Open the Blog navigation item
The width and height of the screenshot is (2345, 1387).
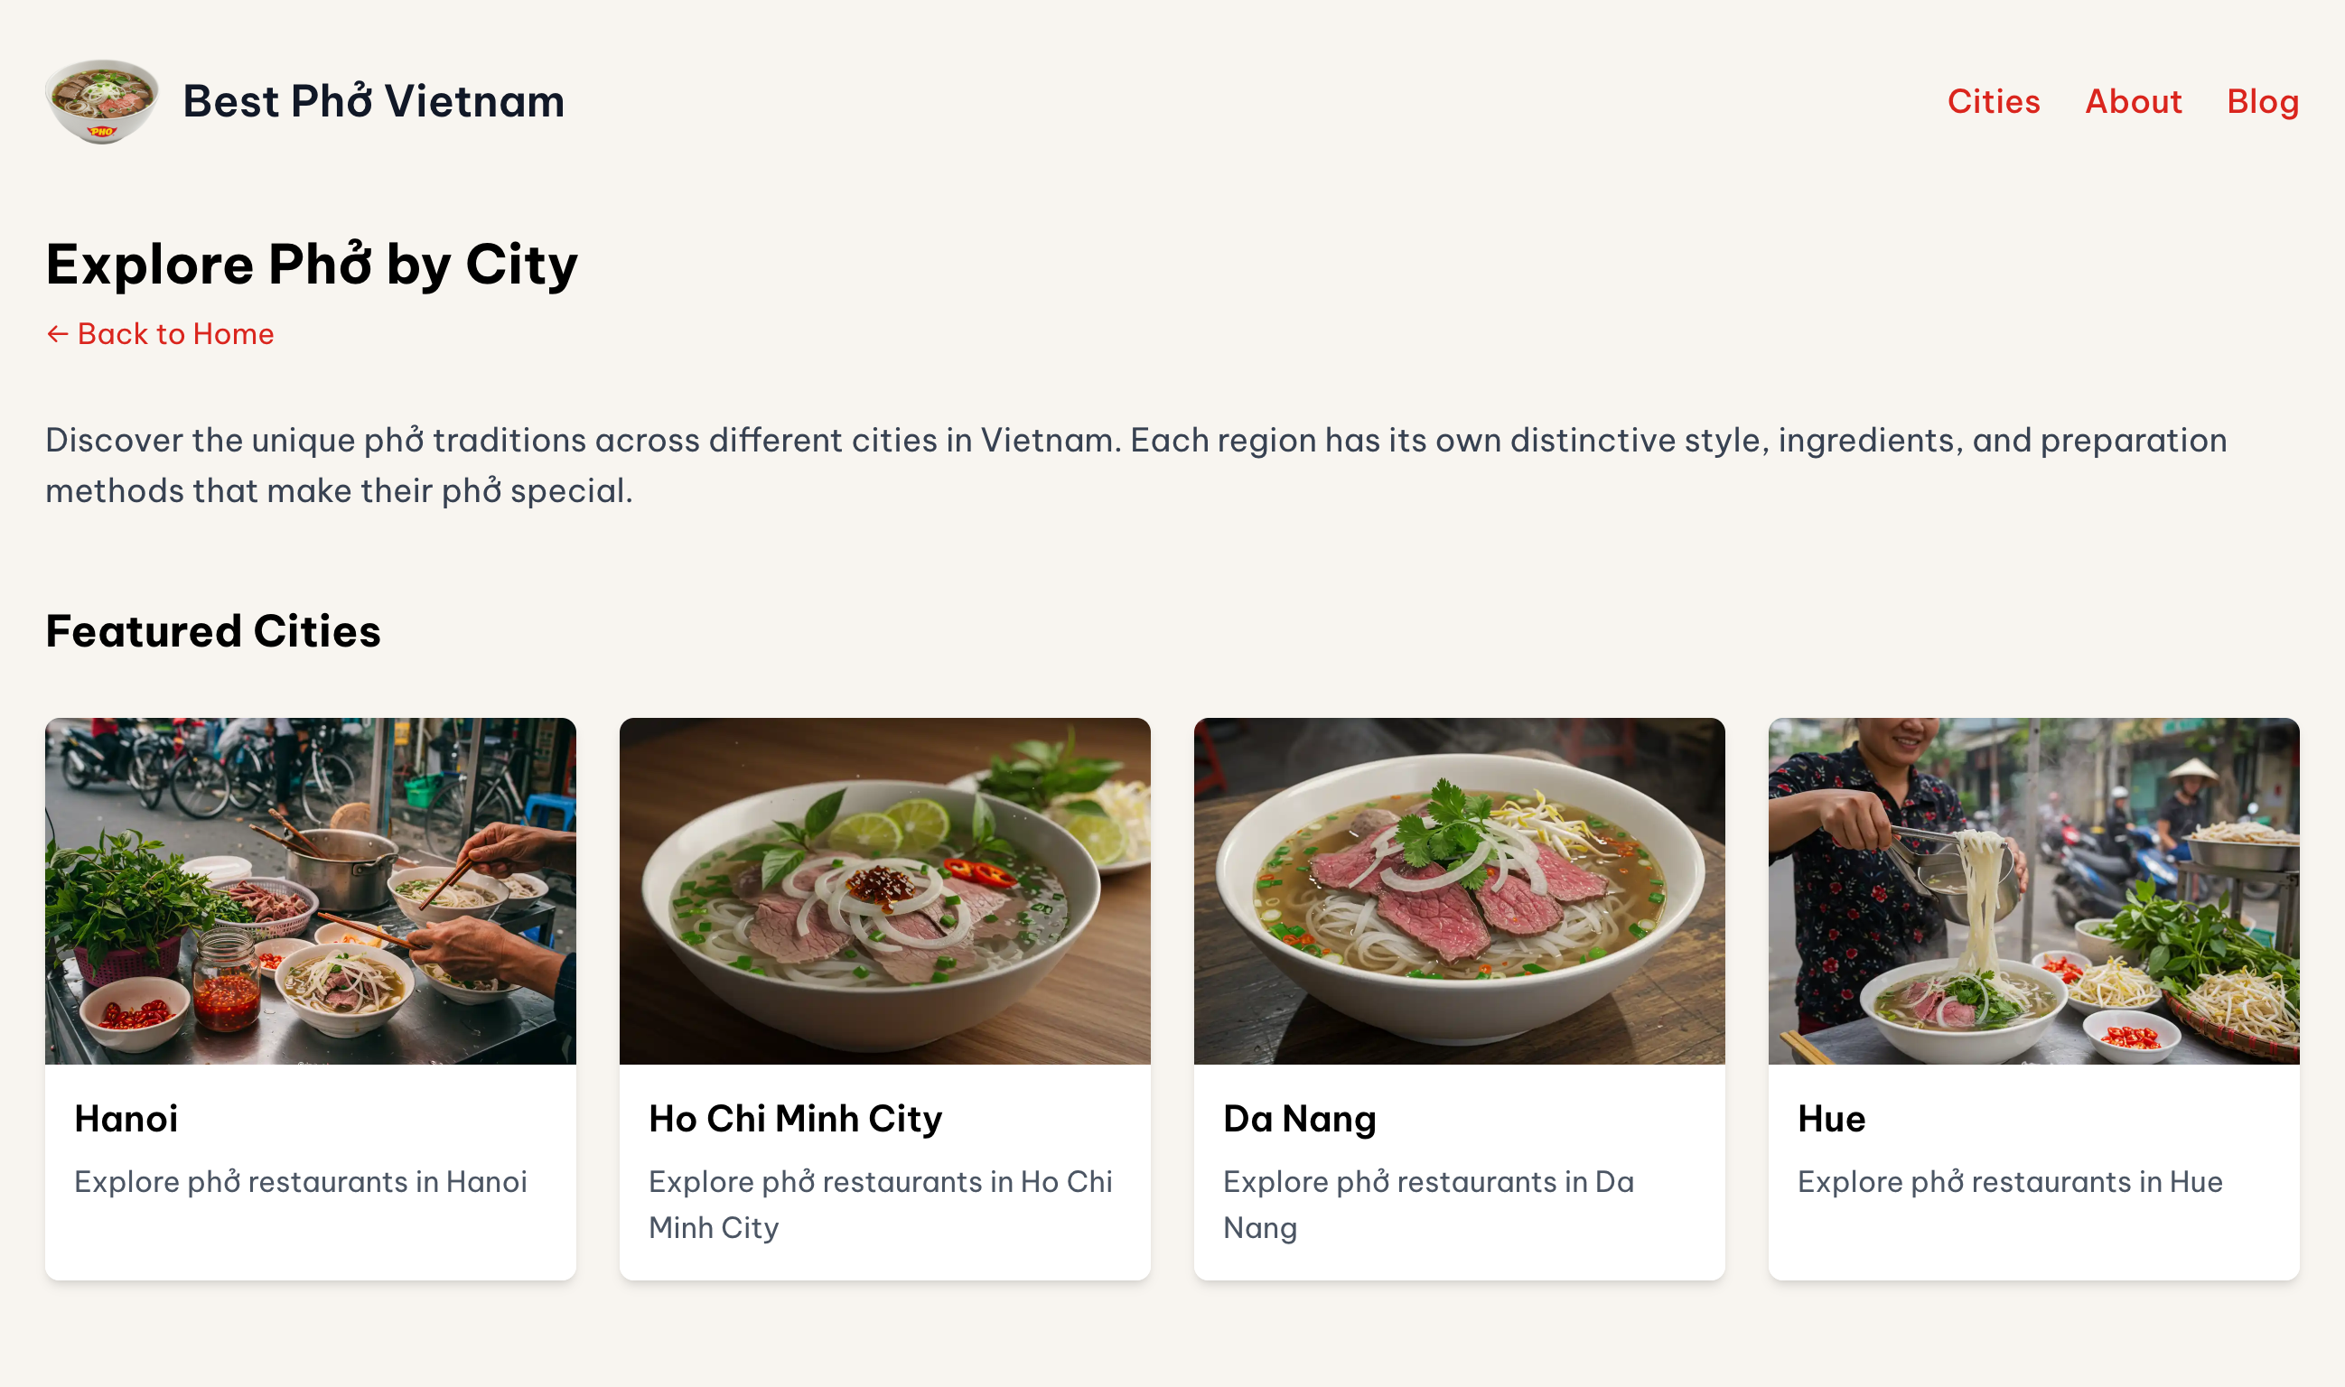(x=2262, y=101)
